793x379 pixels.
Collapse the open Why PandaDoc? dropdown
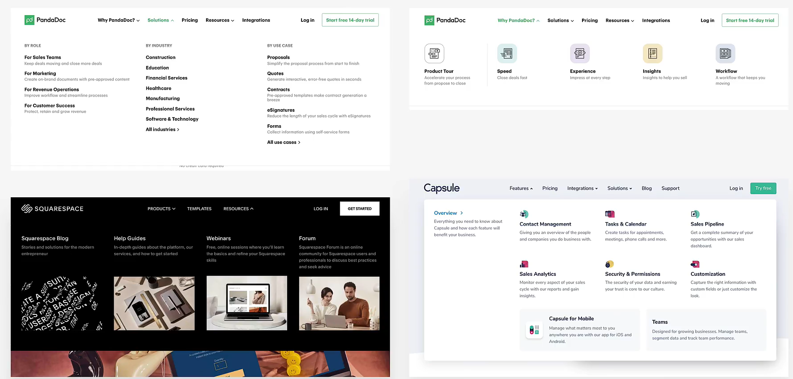[519, 20]
